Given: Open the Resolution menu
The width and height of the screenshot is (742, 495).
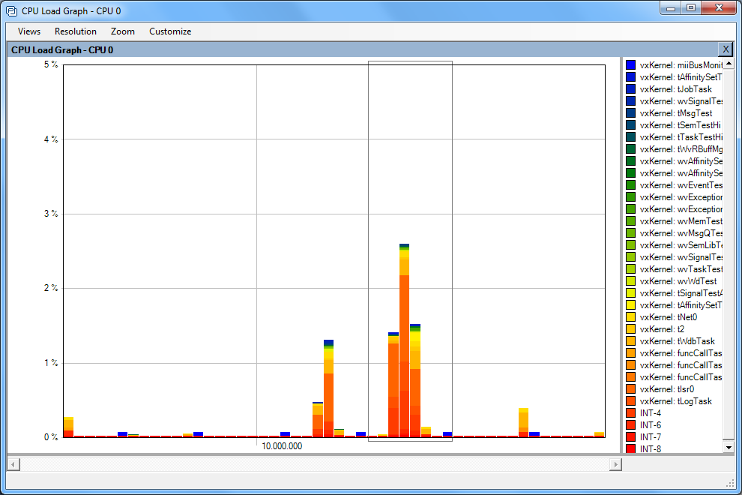Looking at the screenshot, I should point(76,31).
